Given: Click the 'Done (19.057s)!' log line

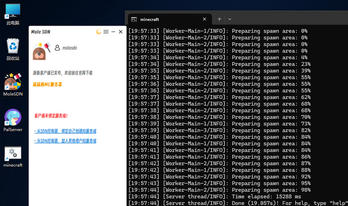Looking at the screenshot, I should (x=238, y=203).
